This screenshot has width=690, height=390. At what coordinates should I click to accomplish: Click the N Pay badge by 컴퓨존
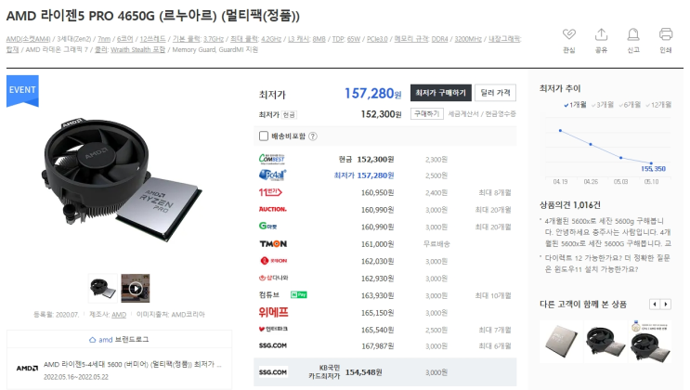pyautogui.click(x=299, y=295)
